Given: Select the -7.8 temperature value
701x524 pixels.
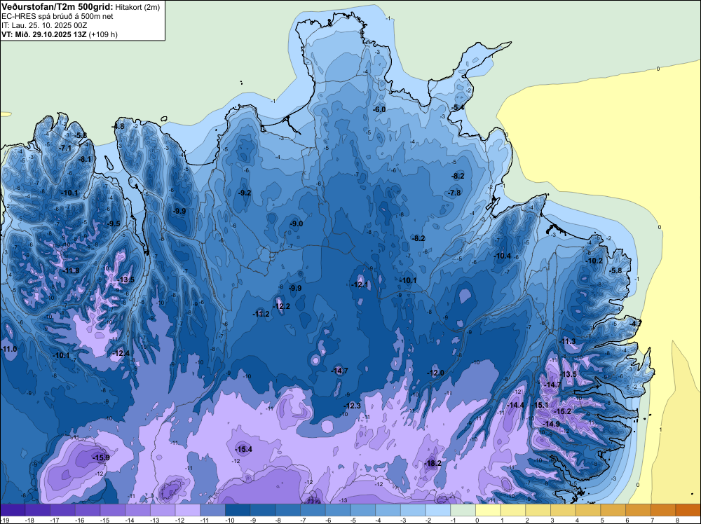Looking at the screenshot, I should (x=454, y=193).
